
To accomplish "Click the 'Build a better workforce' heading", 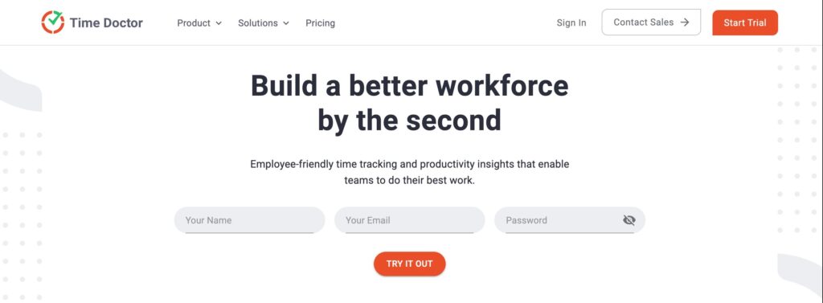I will coord(410,86).
